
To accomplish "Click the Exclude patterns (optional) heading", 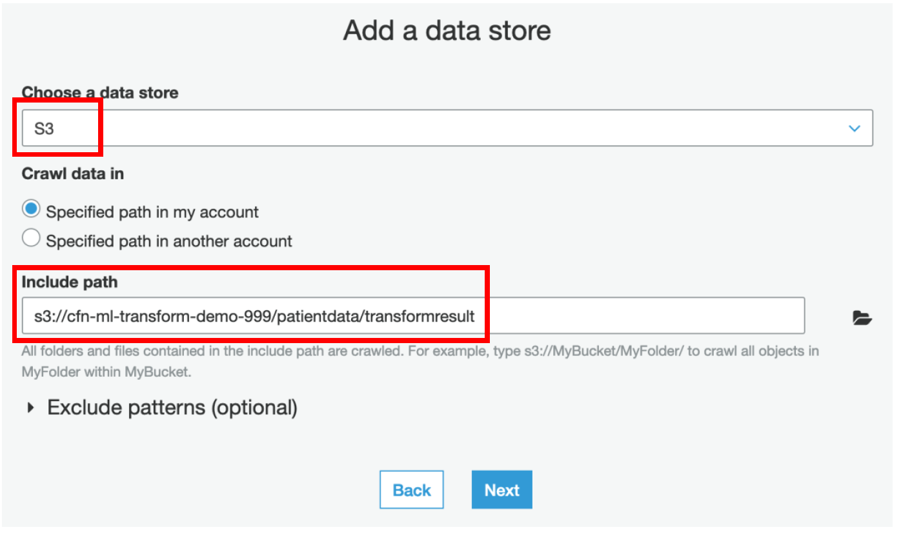I will pyautogui.click(x=172, y=408).
